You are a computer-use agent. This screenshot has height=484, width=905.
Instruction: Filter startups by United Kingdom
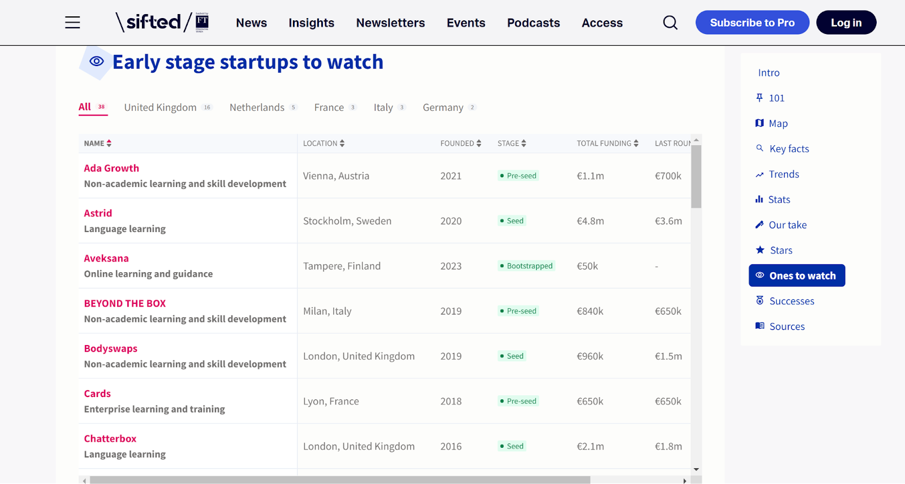pyautogui.click(x=168, y=107)
